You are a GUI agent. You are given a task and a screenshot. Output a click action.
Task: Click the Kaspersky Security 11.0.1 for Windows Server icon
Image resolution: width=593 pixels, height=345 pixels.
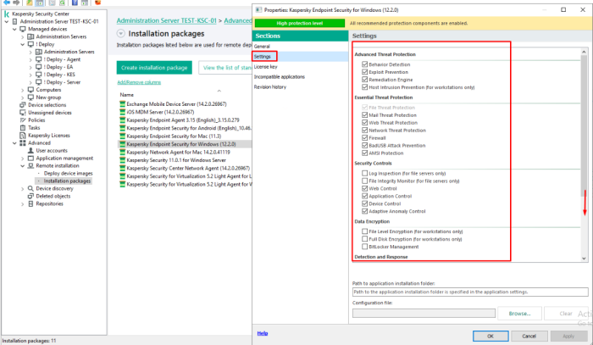(x=122, y=160)
